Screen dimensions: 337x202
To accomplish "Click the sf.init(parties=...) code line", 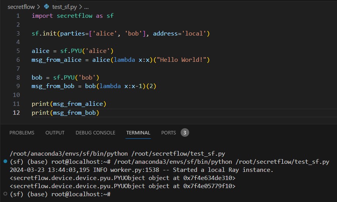I will click(120, 33).
